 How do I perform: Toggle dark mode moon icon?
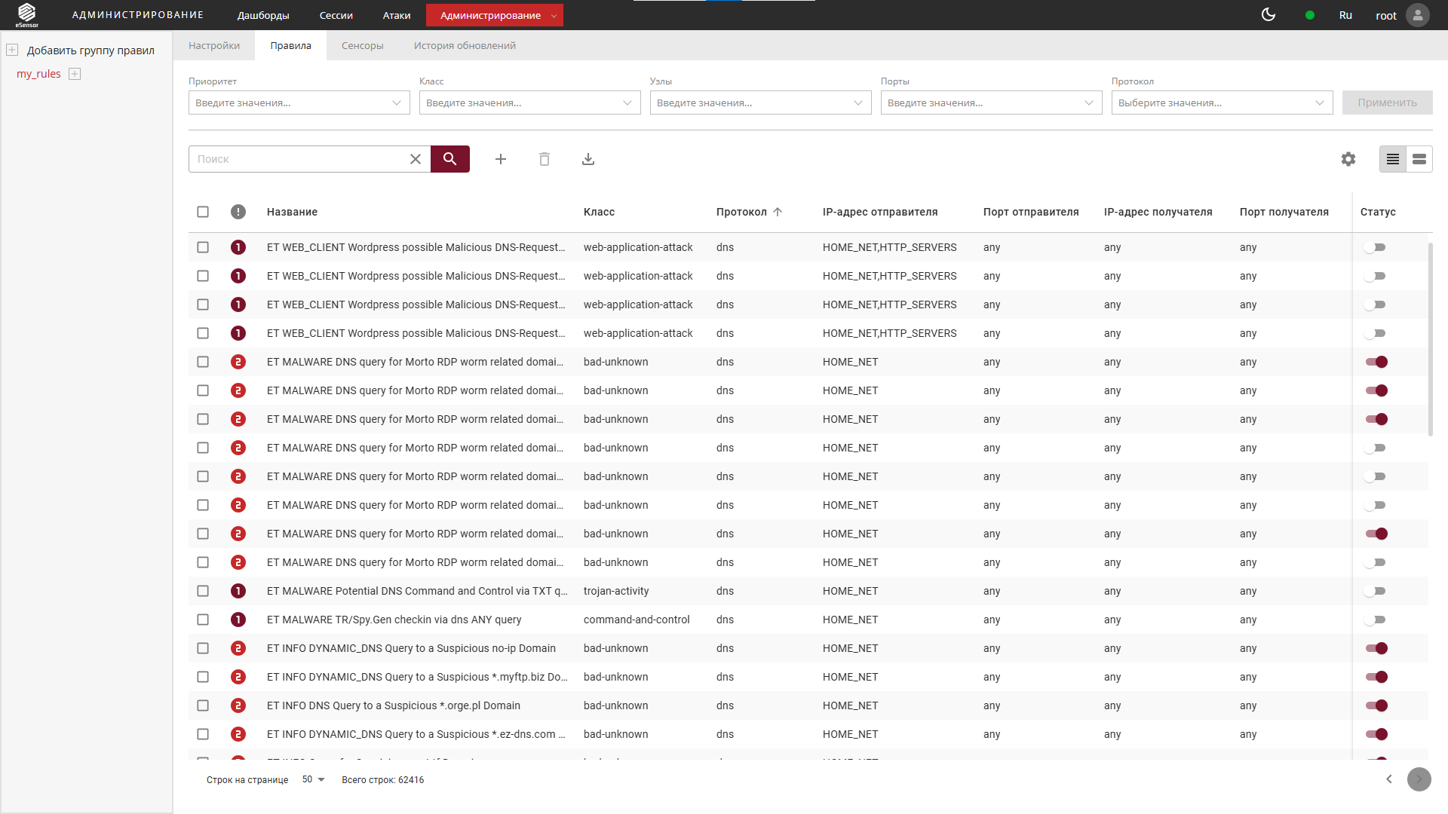click(1269, 15)
